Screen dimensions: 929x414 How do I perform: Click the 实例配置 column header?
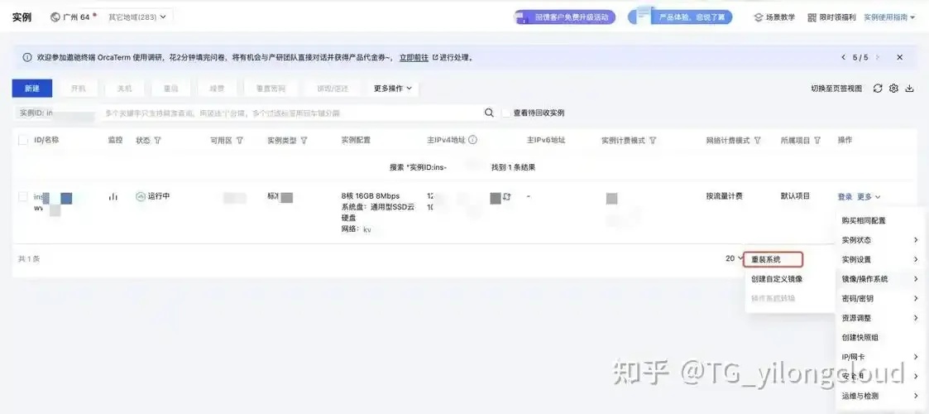pyautogui.click(x=356, y=141)
